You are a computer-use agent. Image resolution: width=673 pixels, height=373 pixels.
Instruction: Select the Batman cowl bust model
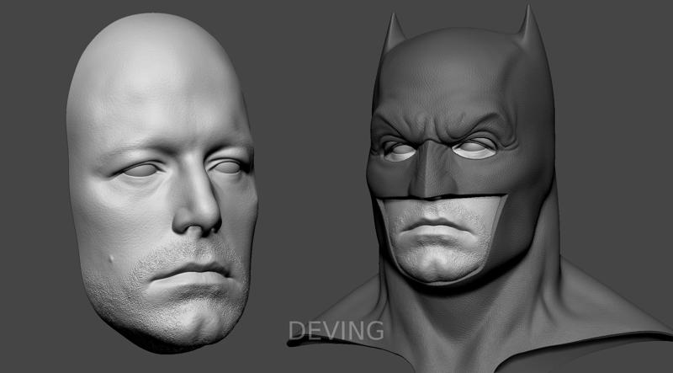pyautogui.click(x=480, y=189)
